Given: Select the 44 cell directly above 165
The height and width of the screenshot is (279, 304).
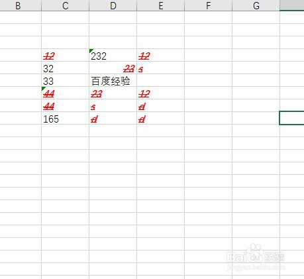Looking at the screenshot, I should 65,105.
